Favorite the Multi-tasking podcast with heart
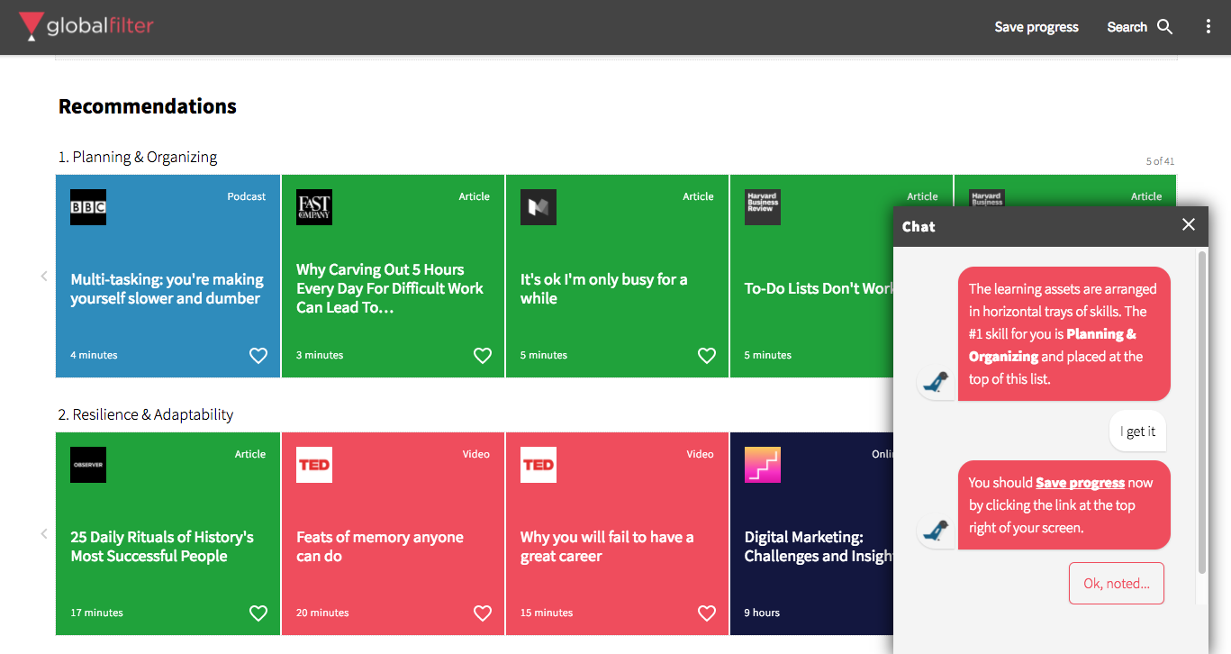Image resolution: width=1231 pixels, height=654 pixels. point(258,356)
